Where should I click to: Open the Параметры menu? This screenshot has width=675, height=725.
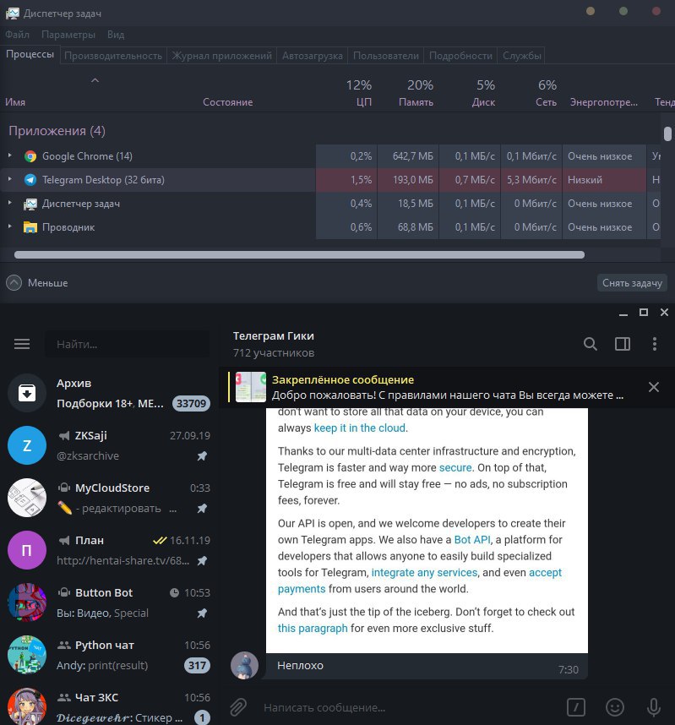pyautogui.click(x=68, y=35)
